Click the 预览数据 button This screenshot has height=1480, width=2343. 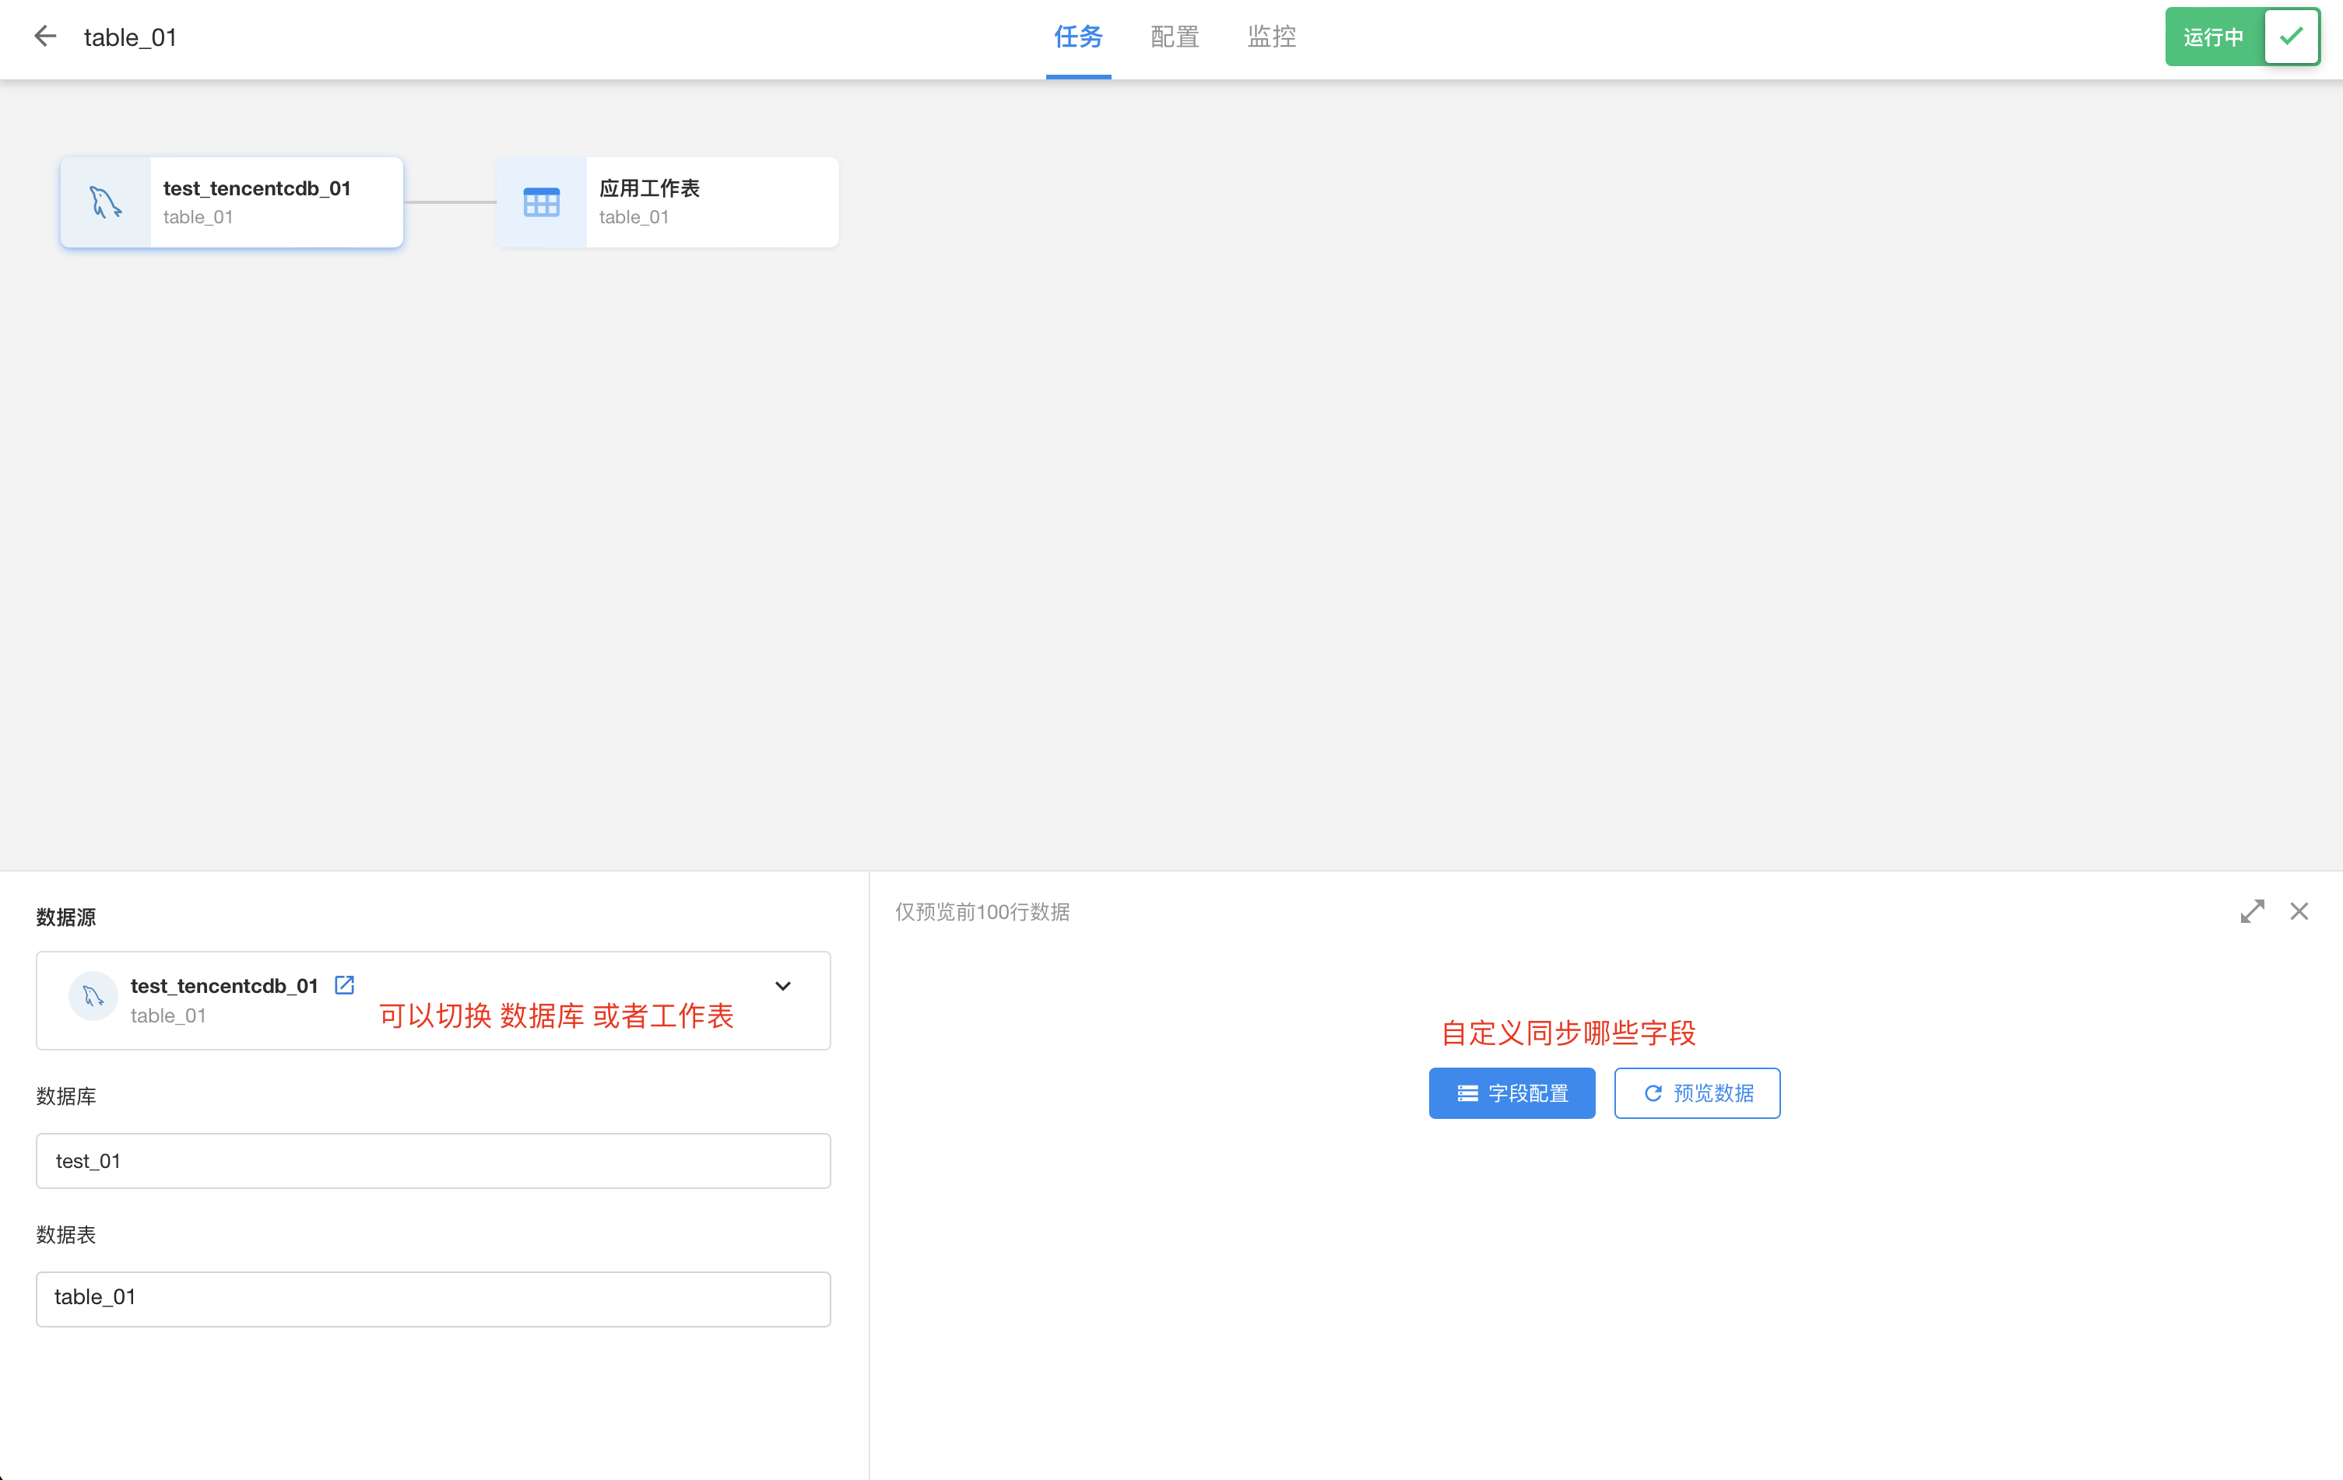[1697, 1093]
